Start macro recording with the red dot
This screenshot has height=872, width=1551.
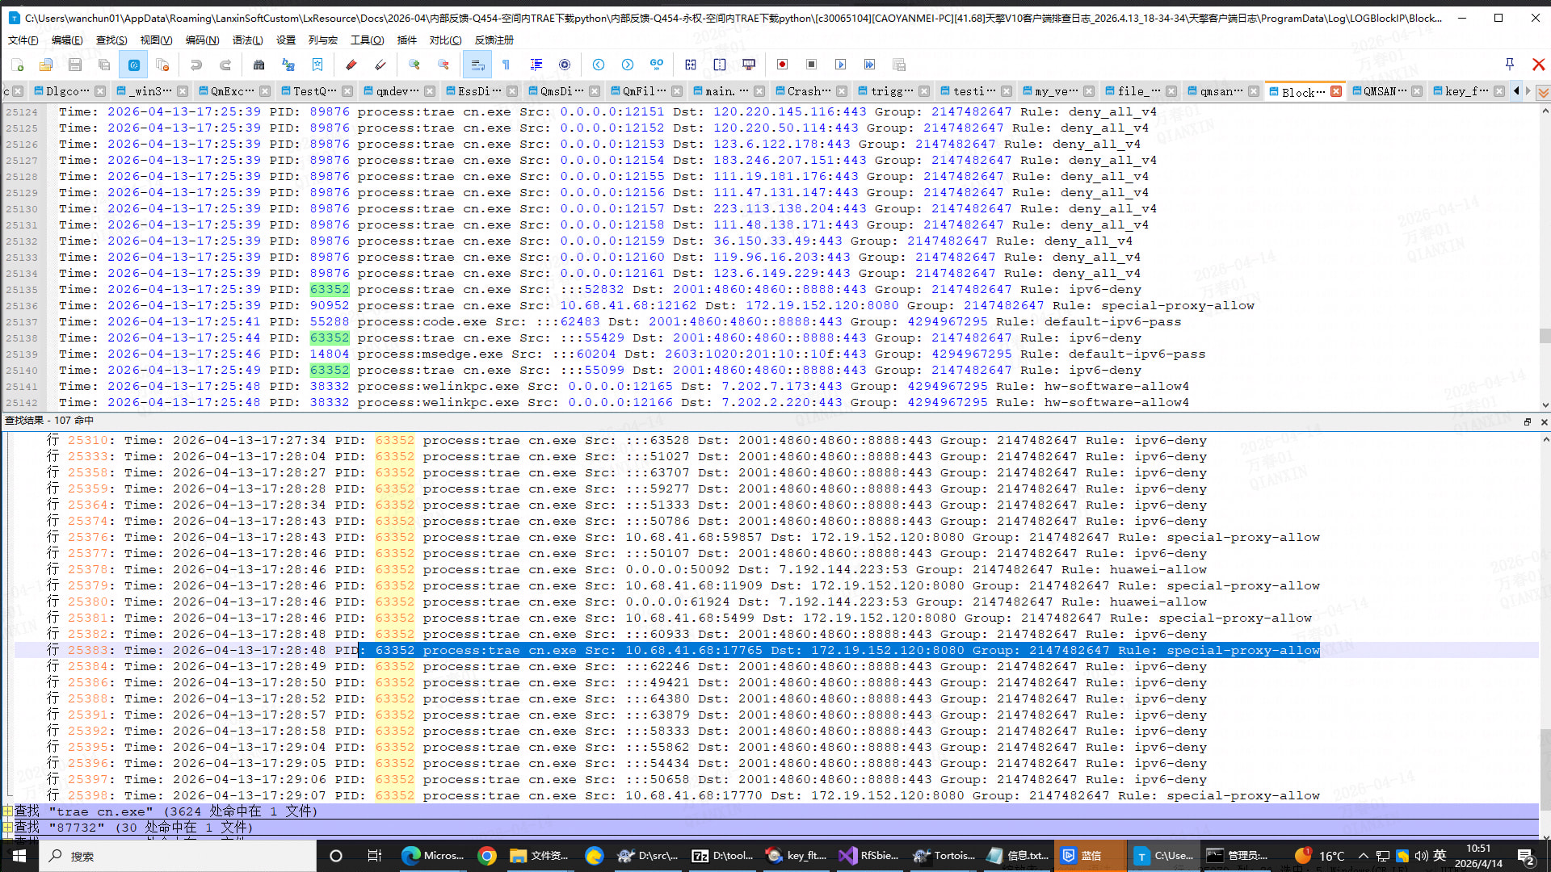click(x=783, y=65)
